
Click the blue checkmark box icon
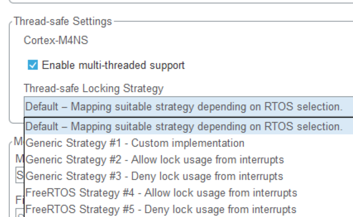33,65
